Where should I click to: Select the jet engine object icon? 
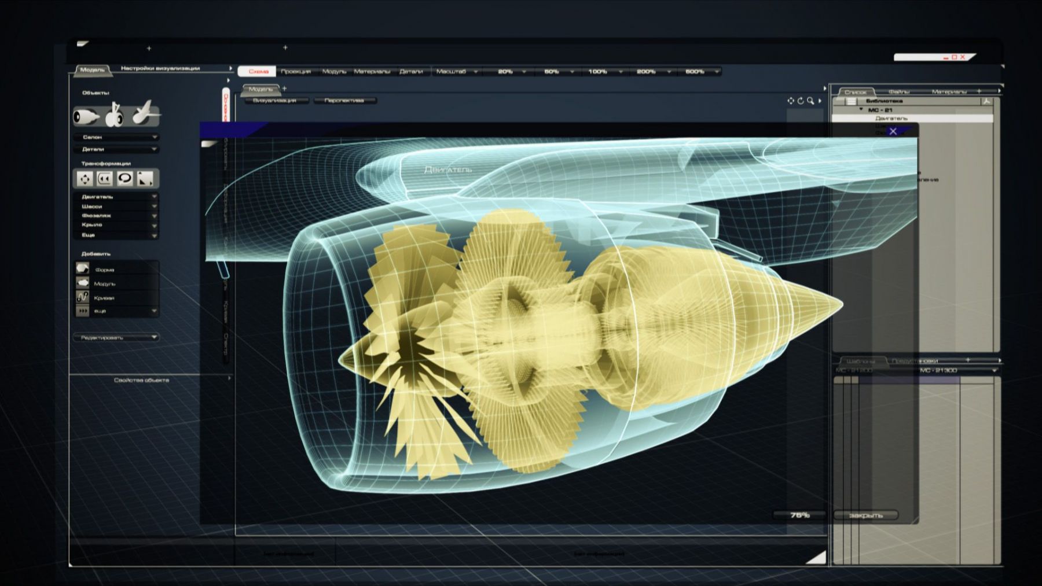click(87, 117)
